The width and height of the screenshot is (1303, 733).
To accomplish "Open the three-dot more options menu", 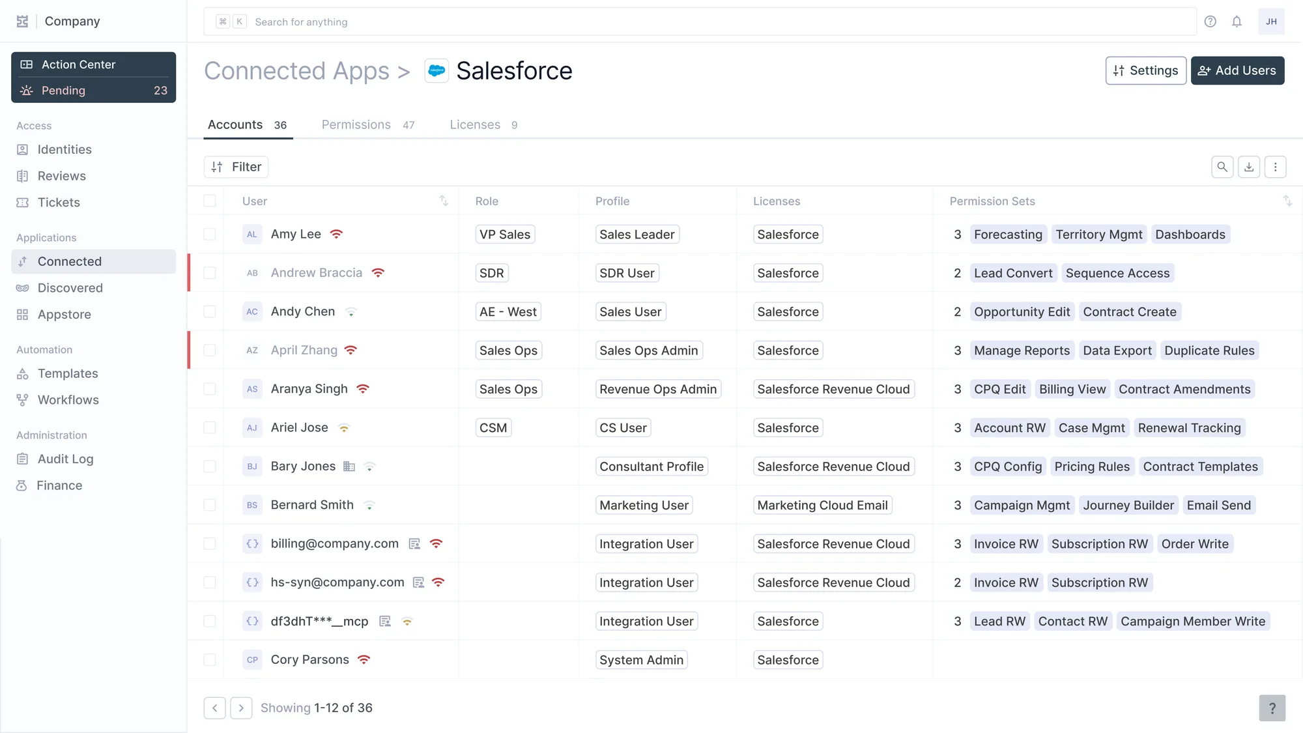I will pos(1276,167).
